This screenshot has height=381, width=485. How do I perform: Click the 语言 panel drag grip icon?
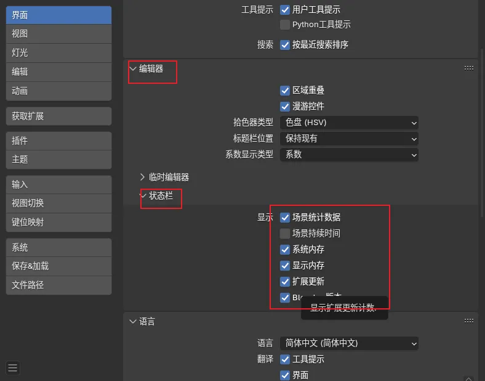click(x=468, y=321)
